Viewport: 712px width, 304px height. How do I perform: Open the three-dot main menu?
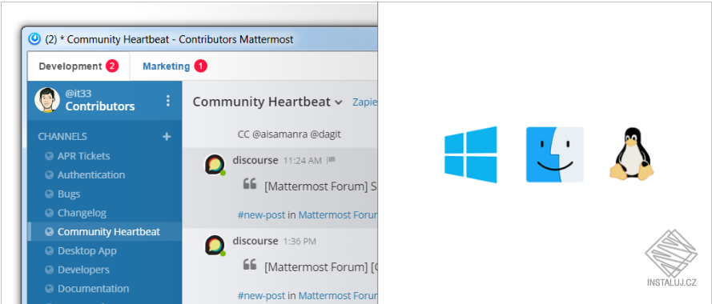[x=168, y=100]
